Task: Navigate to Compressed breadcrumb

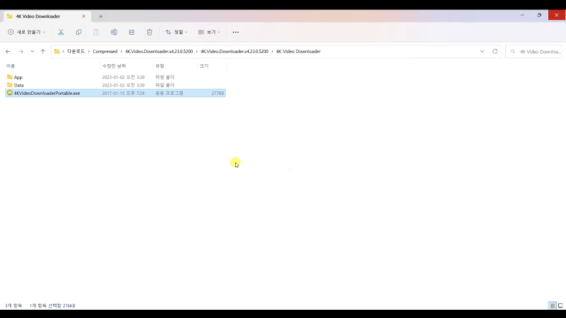Action: click(x=105, y=52)
